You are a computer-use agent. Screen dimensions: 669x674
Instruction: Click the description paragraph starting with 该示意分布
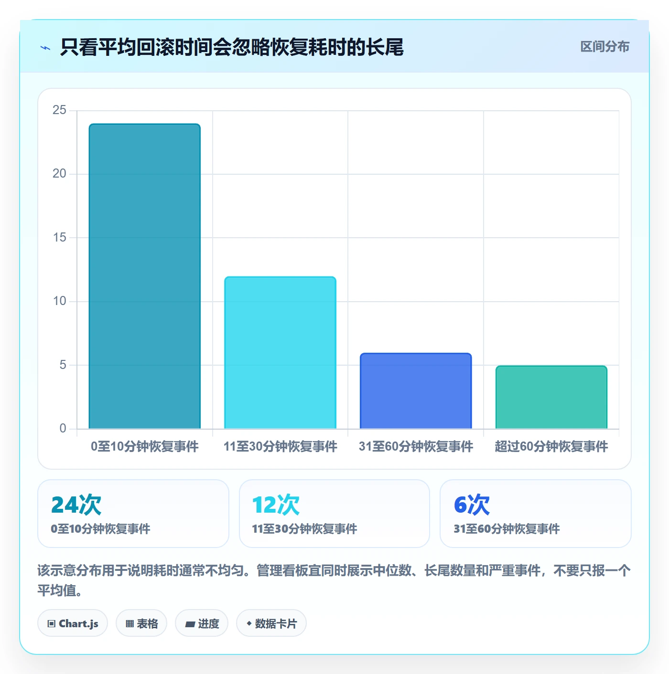click(334, 580)
